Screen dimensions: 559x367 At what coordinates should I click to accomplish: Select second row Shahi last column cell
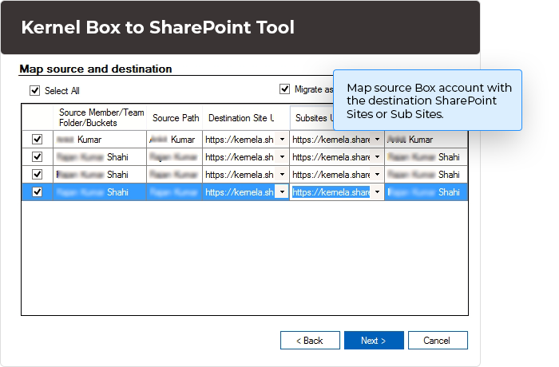(x=426, y=157)
